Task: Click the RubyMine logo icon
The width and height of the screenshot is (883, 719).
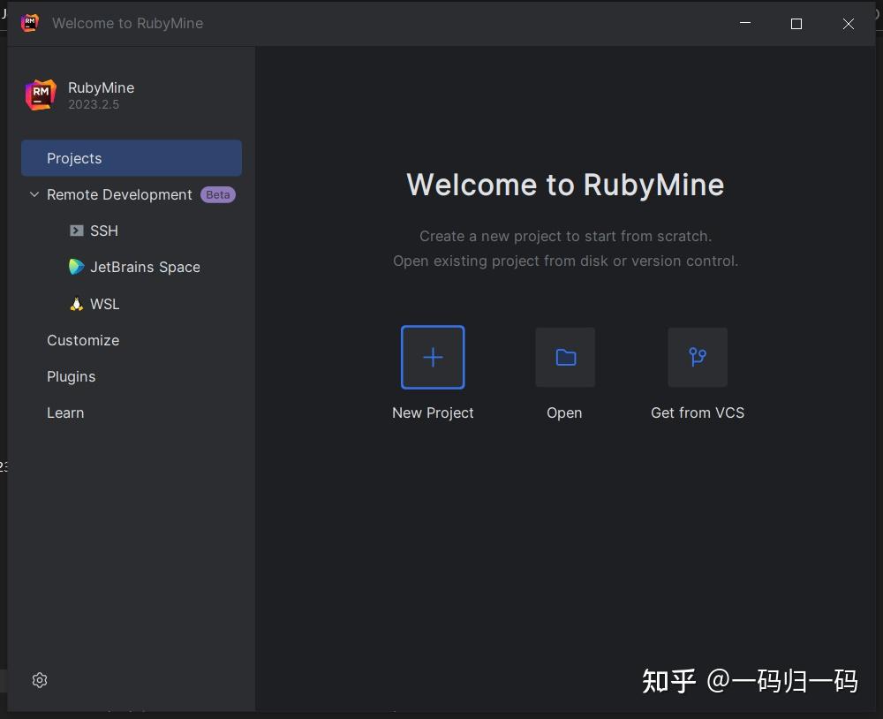Action: click(x=39, y=94)
